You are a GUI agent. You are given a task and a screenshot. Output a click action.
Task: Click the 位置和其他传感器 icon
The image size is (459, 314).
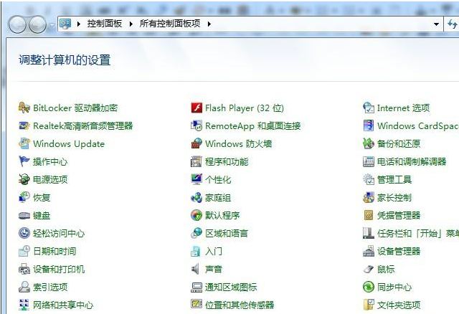[x=197, y=305]
